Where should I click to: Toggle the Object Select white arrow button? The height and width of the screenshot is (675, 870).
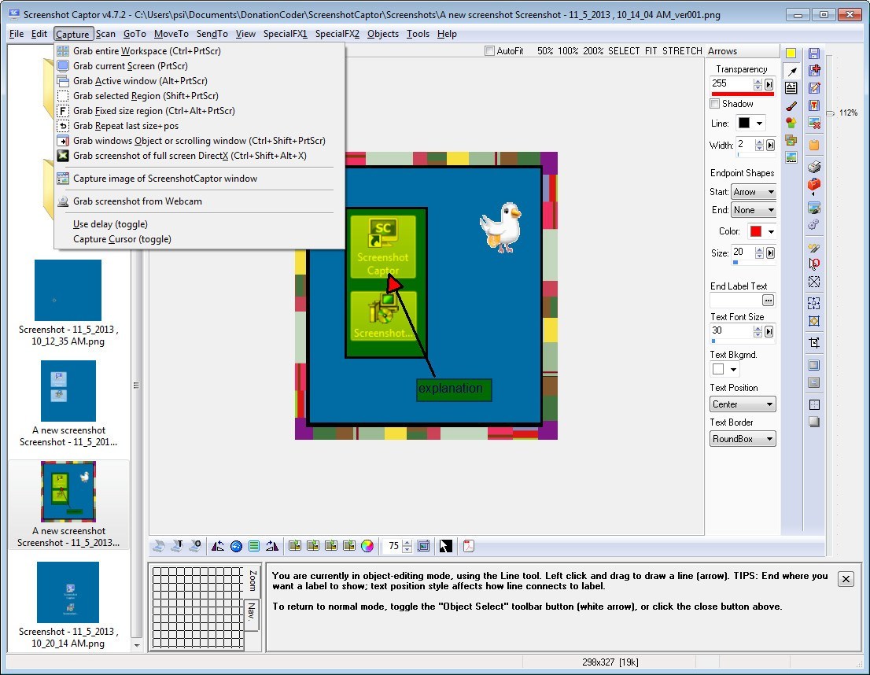(446, 546)
